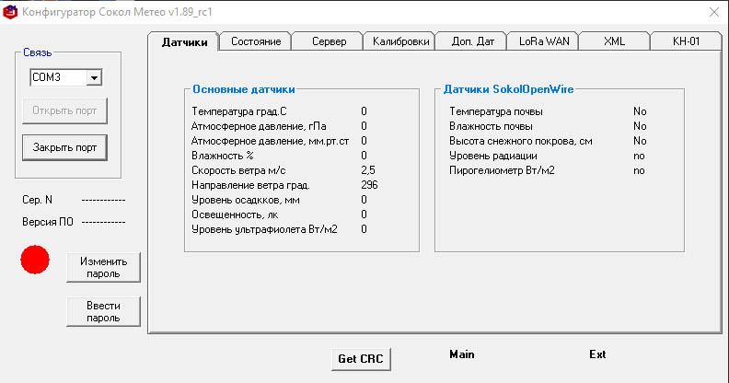Click Ввести пароль button

tap(103, 311)
